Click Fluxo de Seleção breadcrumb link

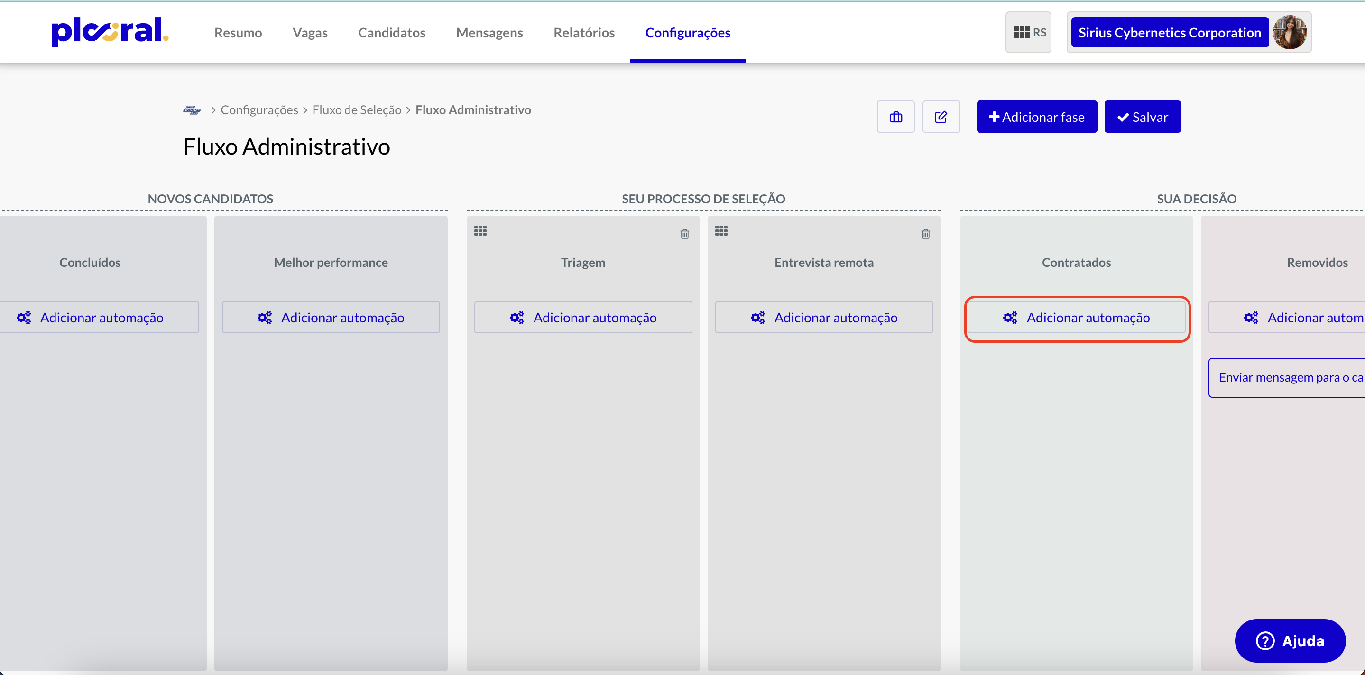(357, 109)
